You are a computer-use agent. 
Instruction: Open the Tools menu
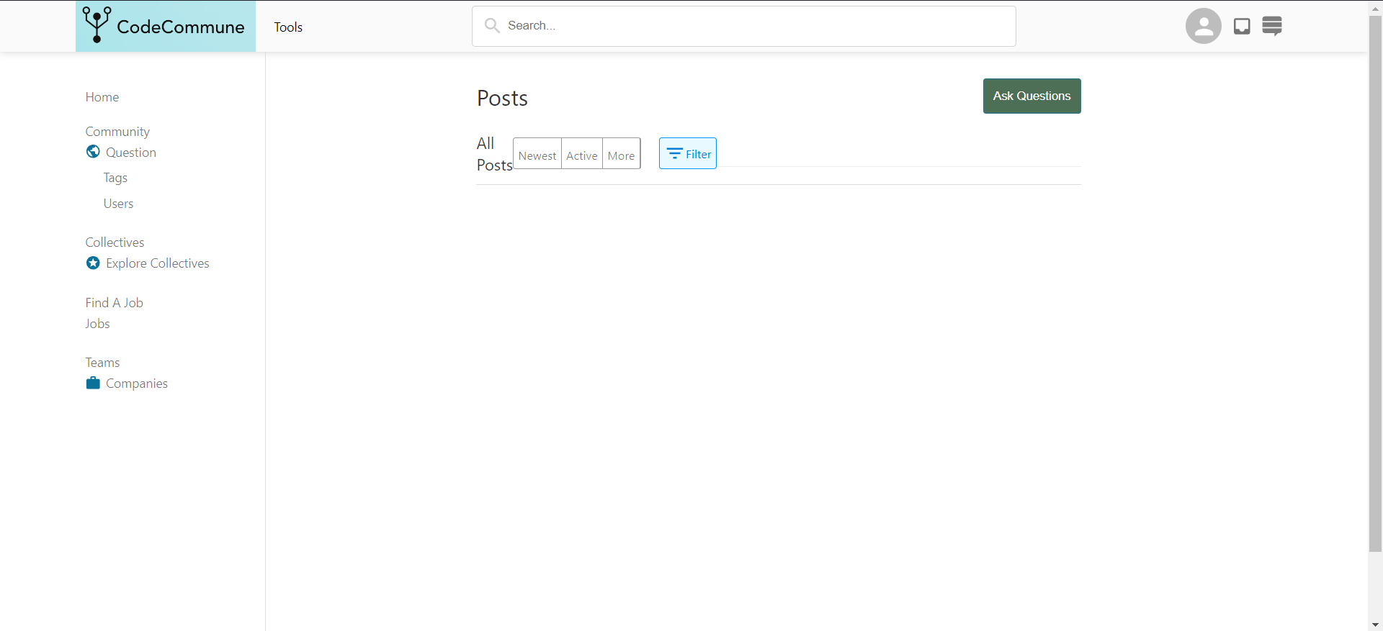288,27
